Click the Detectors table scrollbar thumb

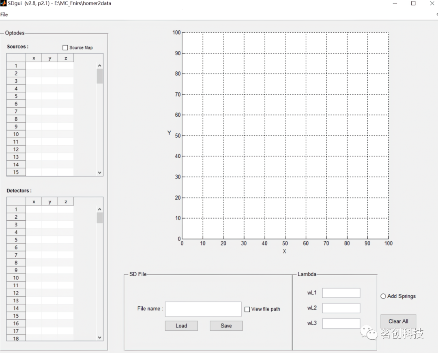click(x=100, y=218)
